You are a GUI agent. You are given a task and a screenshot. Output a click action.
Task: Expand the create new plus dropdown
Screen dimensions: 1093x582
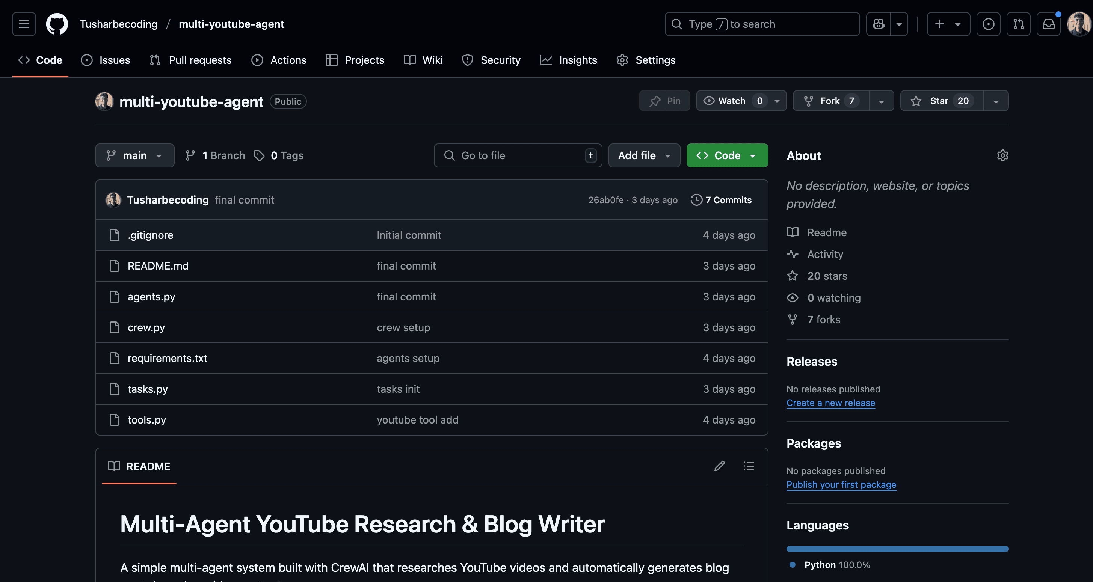click(948, 24)
